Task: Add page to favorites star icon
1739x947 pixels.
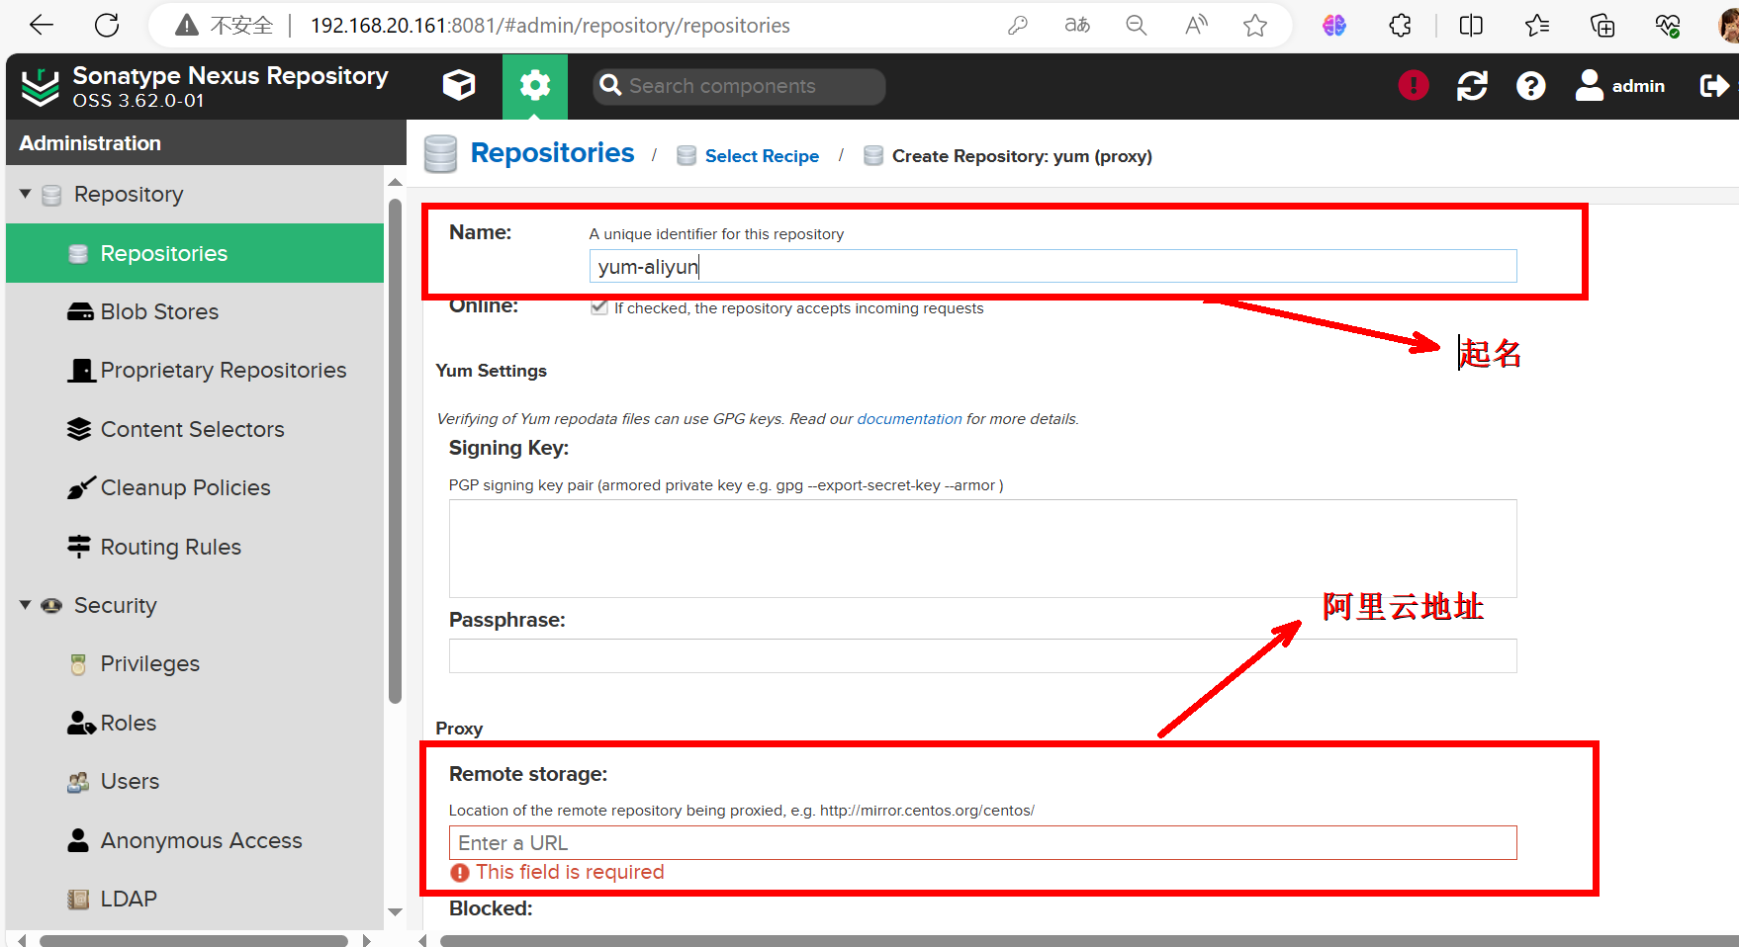Action: [1255, 25]
